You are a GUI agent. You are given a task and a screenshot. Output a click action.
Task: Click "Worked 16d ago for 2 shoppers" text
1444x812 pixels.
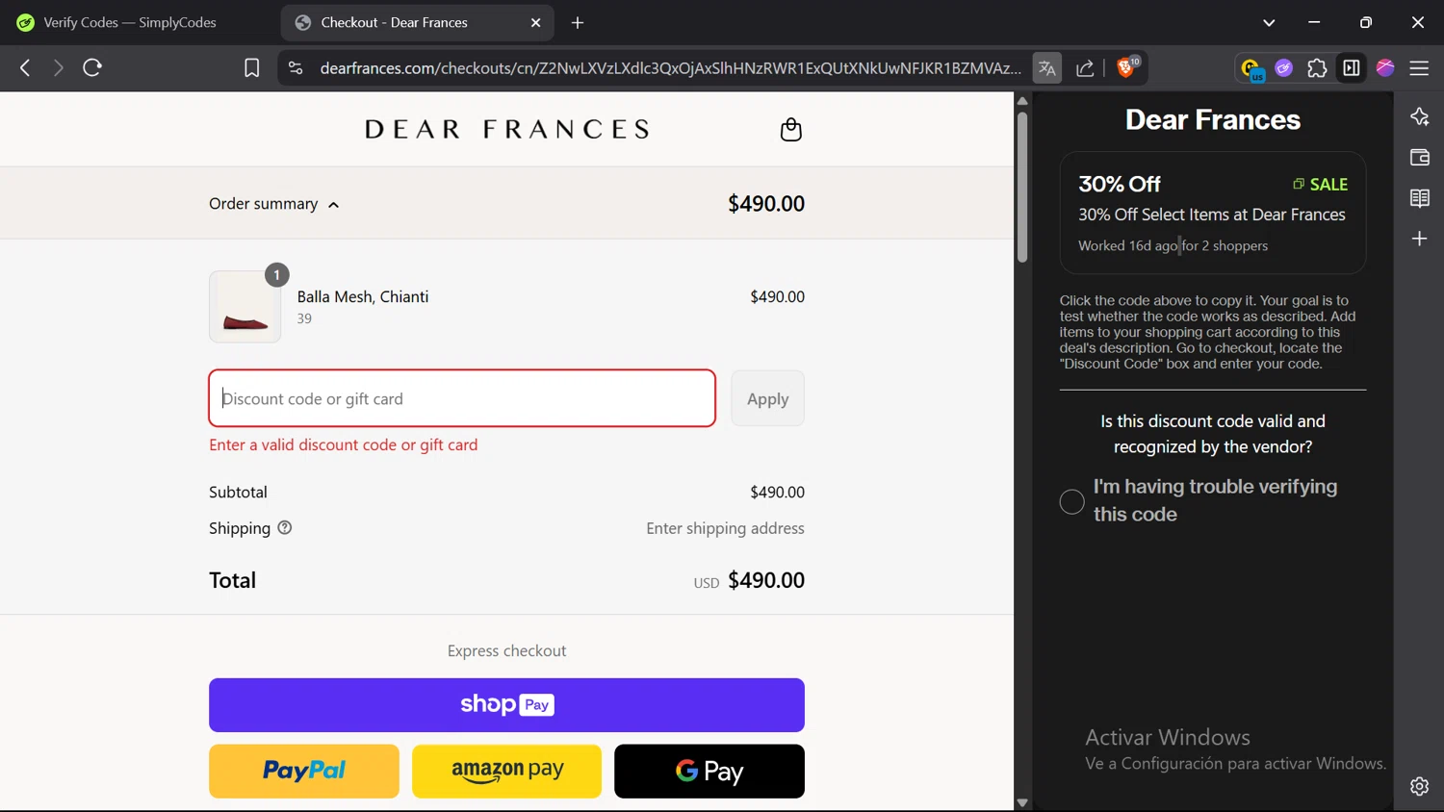[x=1173, y=245]
